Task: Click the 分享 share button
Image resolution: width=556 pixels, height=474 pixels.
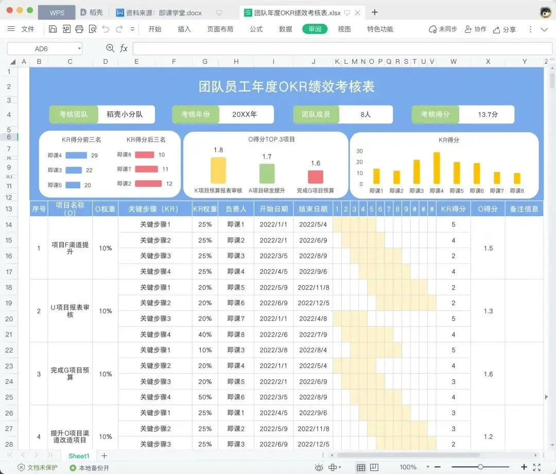Action: [x=504, y=29]
